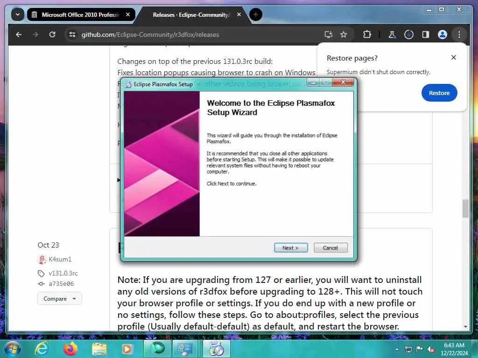Cancel the Eclipse Plasmafox Setup
478x358 pixels.
tap(330, 248)
